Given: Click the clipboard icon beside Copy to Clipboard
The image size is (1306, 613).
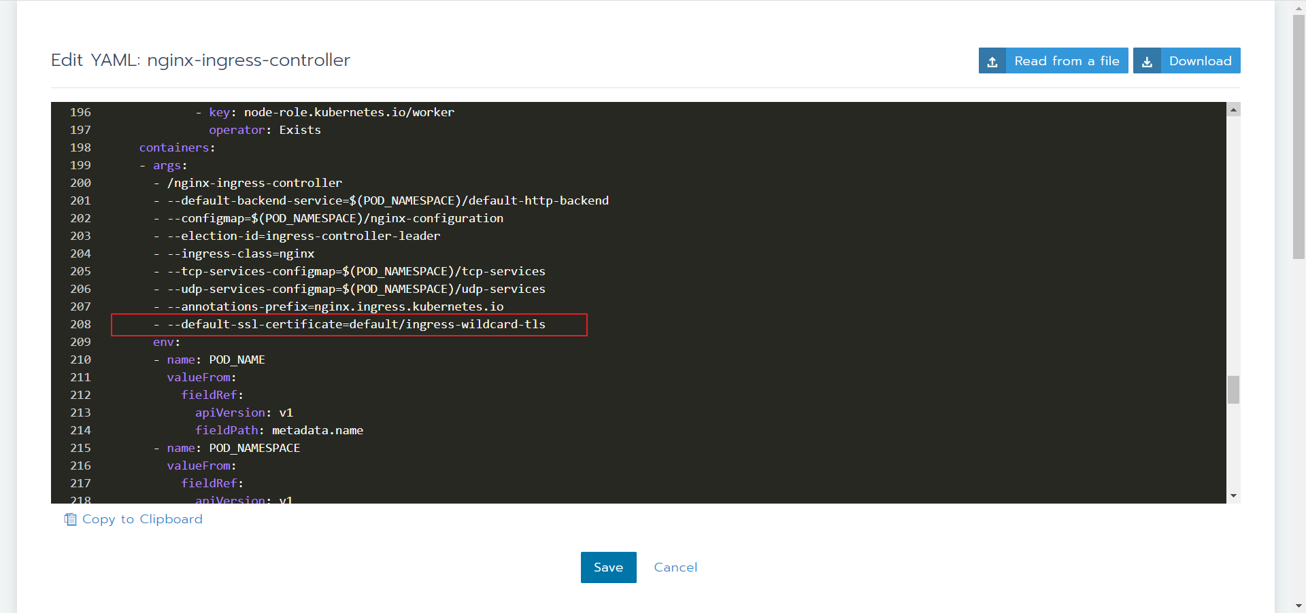Looking at the screenshot, I should tap(70, 519).
